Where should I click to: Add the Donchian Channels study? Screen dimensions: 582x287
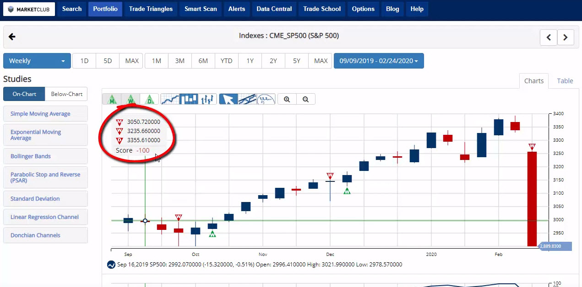45,235
